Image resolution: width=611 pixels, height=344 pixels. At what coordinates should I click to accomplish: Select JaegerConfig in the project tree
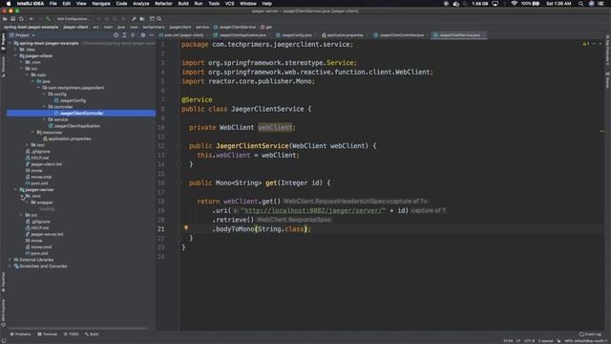(x=73, y=100)
